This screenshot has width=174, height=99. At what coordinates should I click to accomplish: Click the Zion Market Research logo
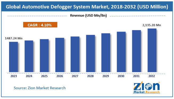(147, 88)
